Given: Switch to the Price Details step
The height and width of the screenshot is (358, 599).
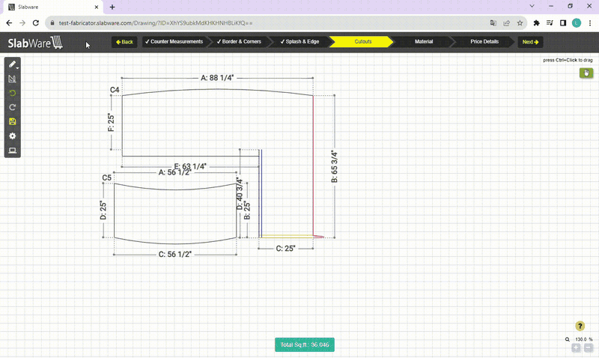Looking at the screenshot, I should click(484, 42).
